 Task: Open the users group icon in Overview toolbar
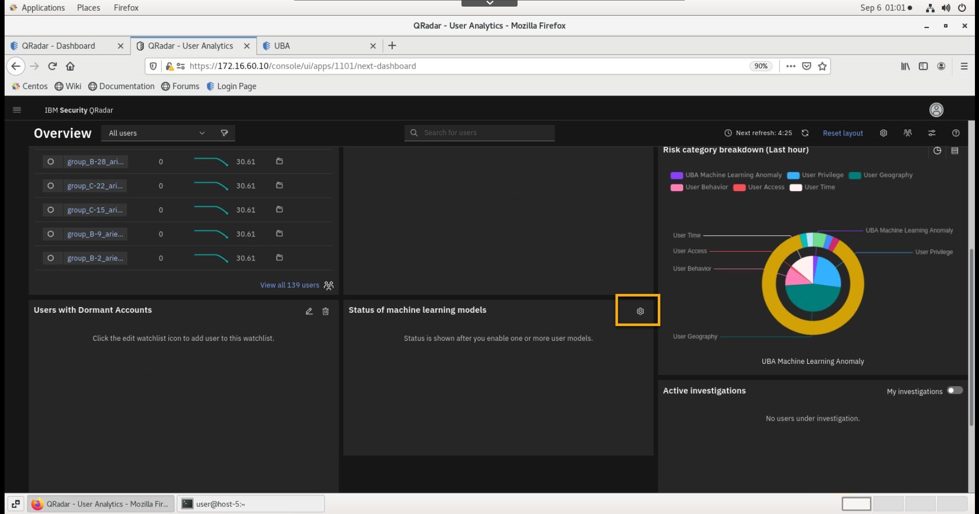point(908,133)
